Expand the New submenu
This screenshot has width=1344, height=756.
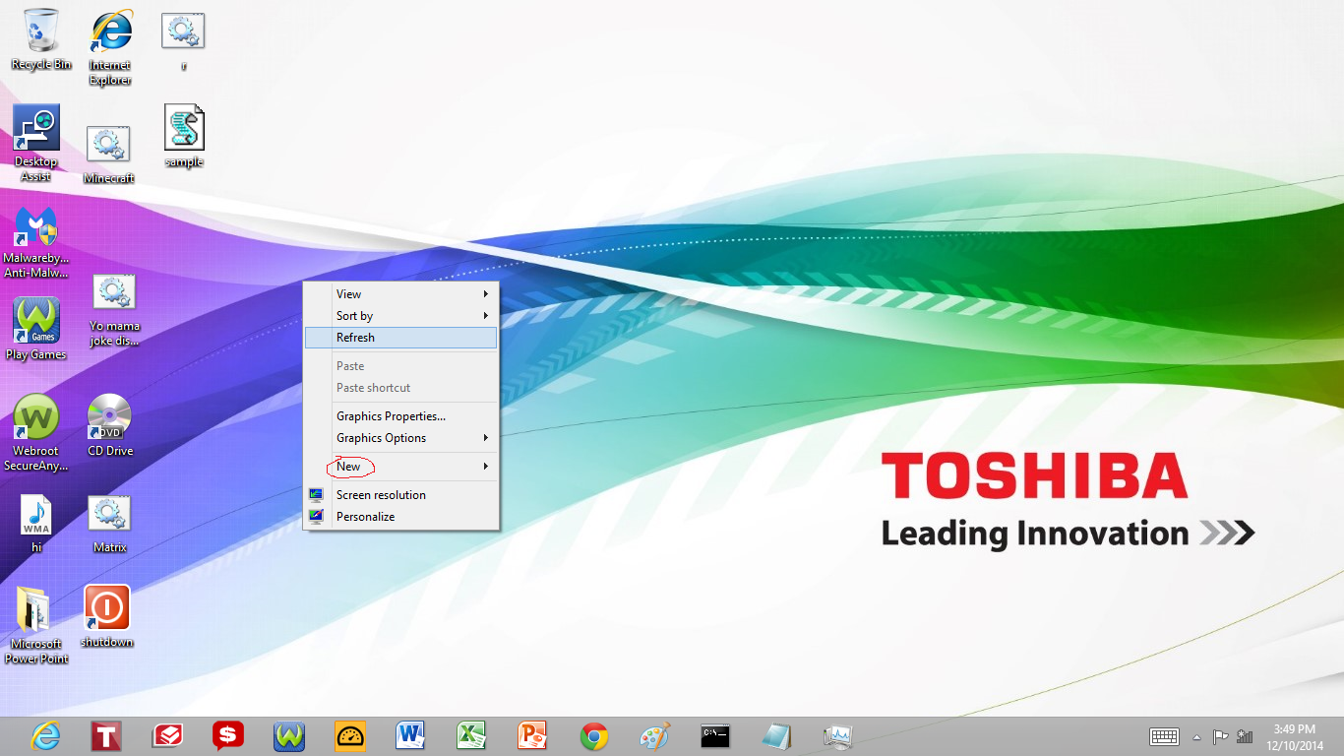click(401, 467)
